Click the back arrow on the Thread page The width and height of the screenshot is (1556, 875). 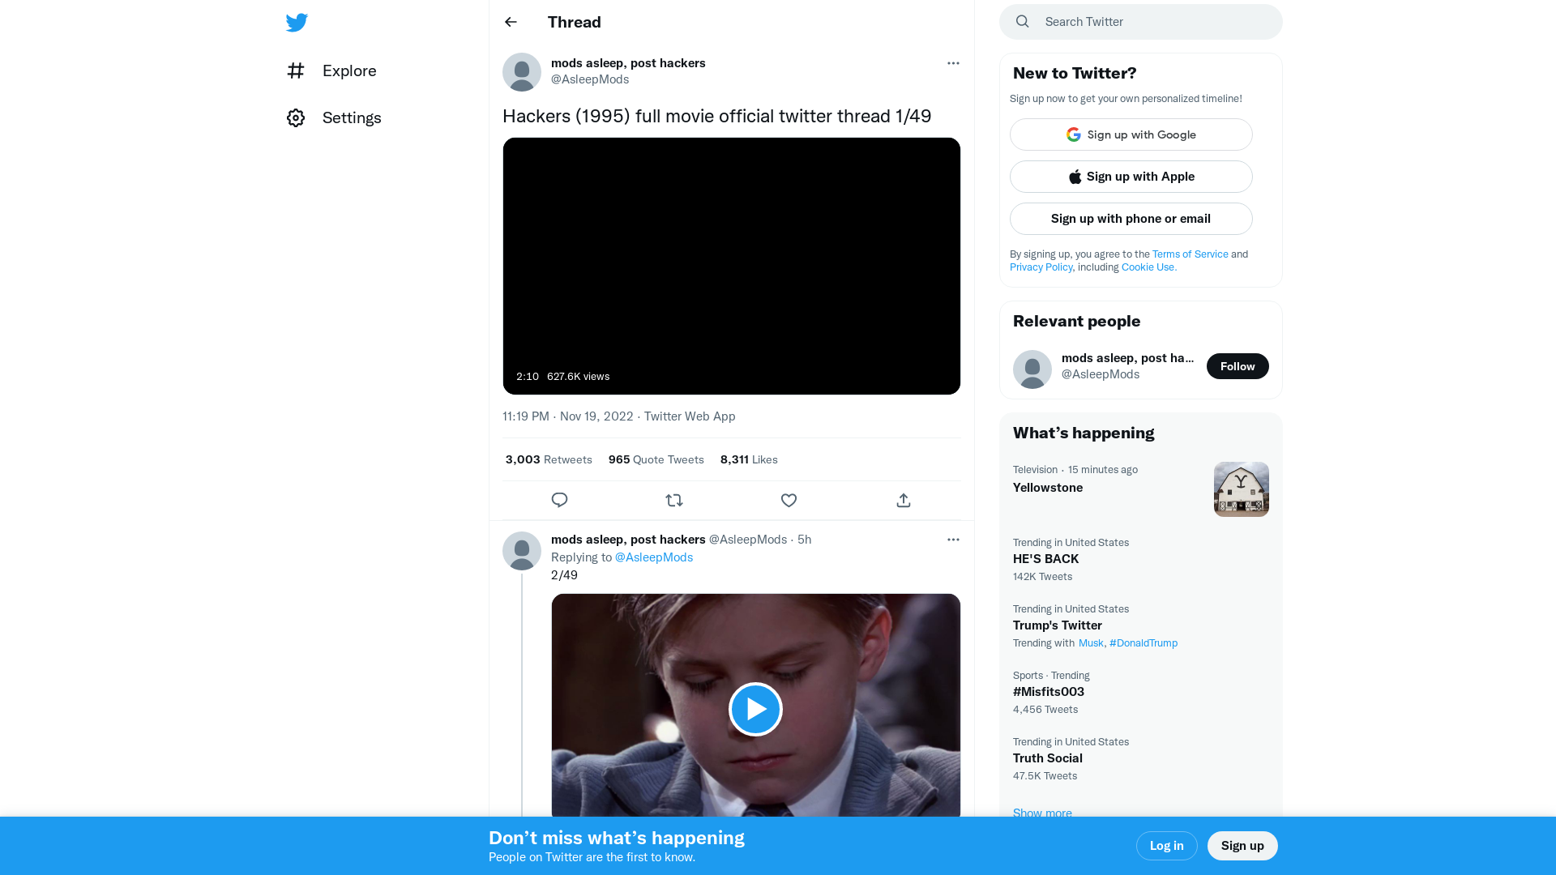pos(510,22)
